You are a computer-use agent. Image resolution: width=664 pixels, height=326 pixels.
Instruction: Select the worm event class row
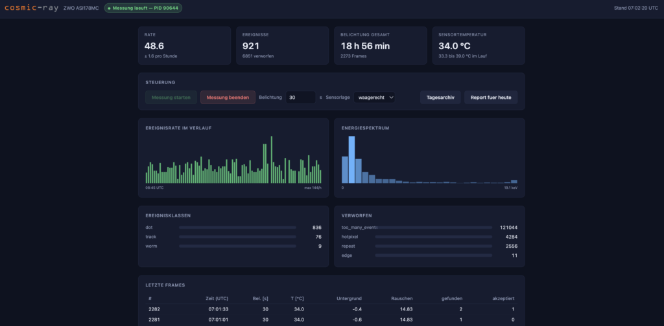pos(233,246)
